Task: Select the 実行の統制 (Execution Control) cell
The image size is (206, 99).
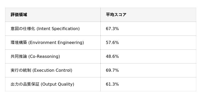Action: [53, 70]
